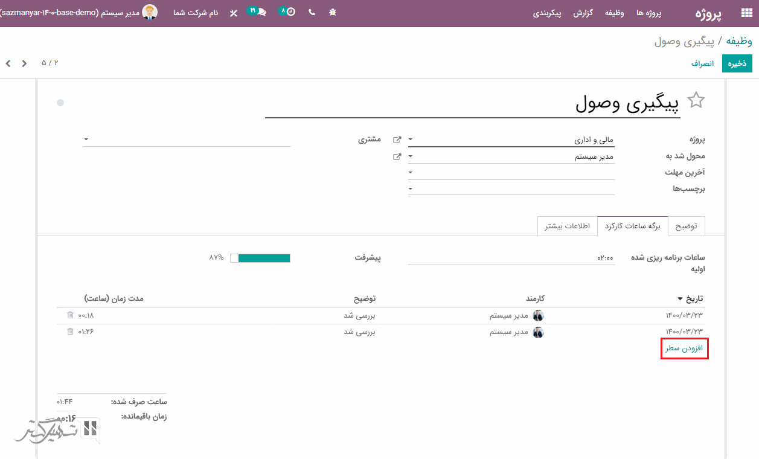The width and height of the screenshot is (759, 459).
Task: Click the پیشرفت progress bar
Action: point(260,258)
